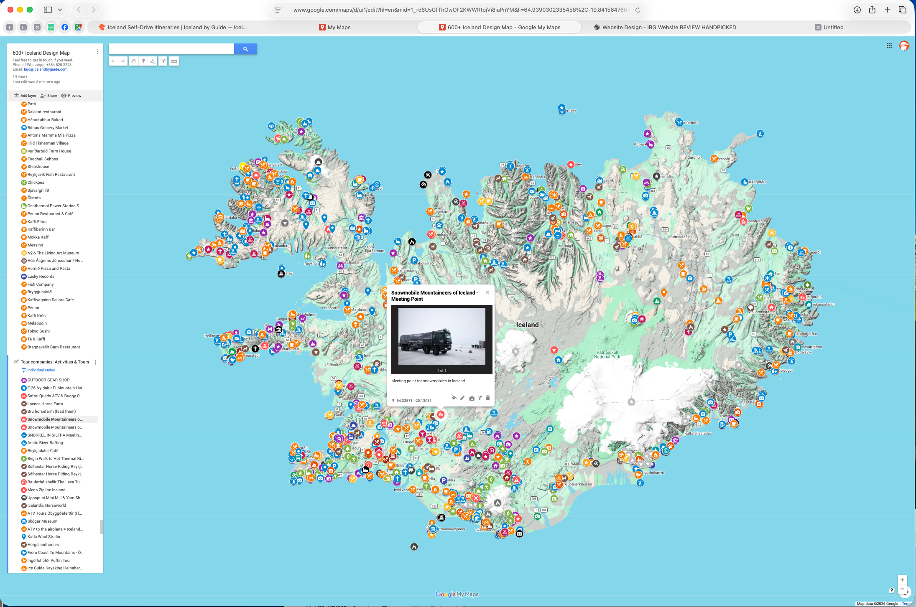This screenshot has width=916, height=607.
Task: Select Laxnes Horse Farm list item
Action: click(45, 404)
